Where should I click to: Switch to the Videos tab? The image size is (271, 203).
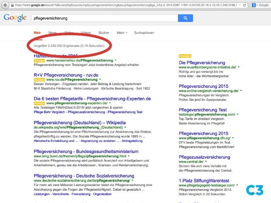pyautogui.click(x=85, y=33)
